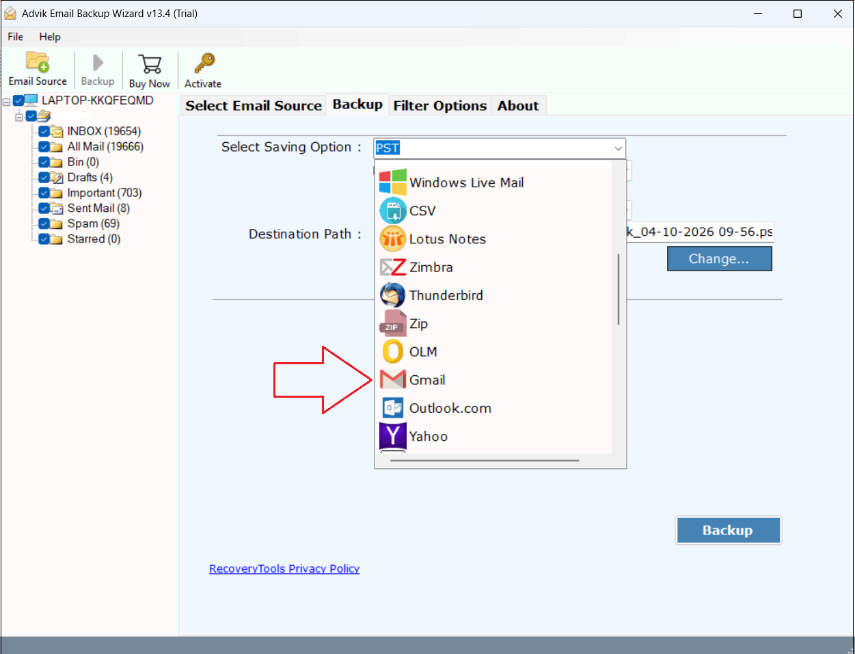Select the INBOX (19654) folder label
The width and height of the screenshot is (855, 654).
[104, 131]
